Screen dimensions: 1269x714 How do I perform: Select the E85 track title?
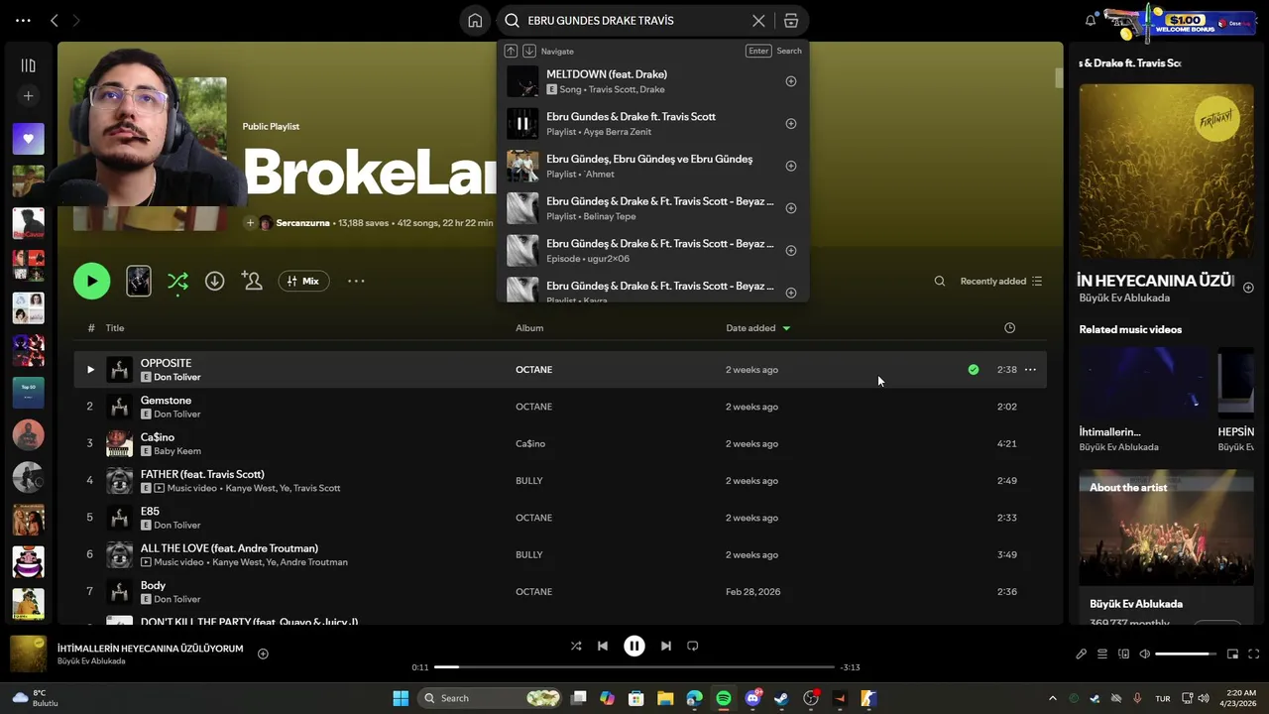(150, 512)
